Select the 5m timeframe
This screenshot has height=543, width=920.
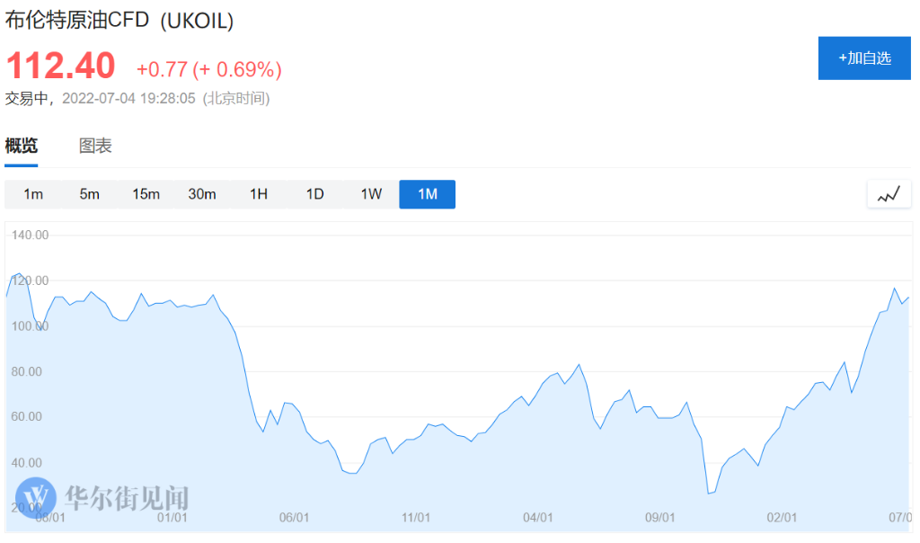pos(89,194)
